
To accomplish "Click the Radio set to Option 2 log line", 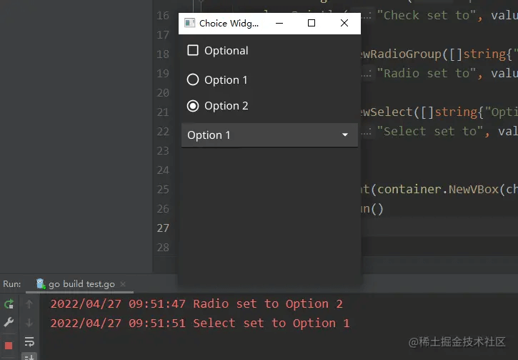I will pyautogui.click(x=196, y=304).
